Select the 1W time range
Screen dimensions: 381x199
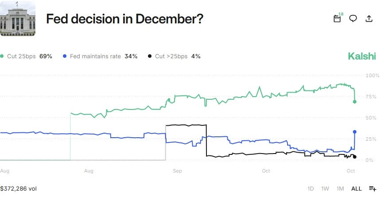pyautogui.click(x=325, y=189)
